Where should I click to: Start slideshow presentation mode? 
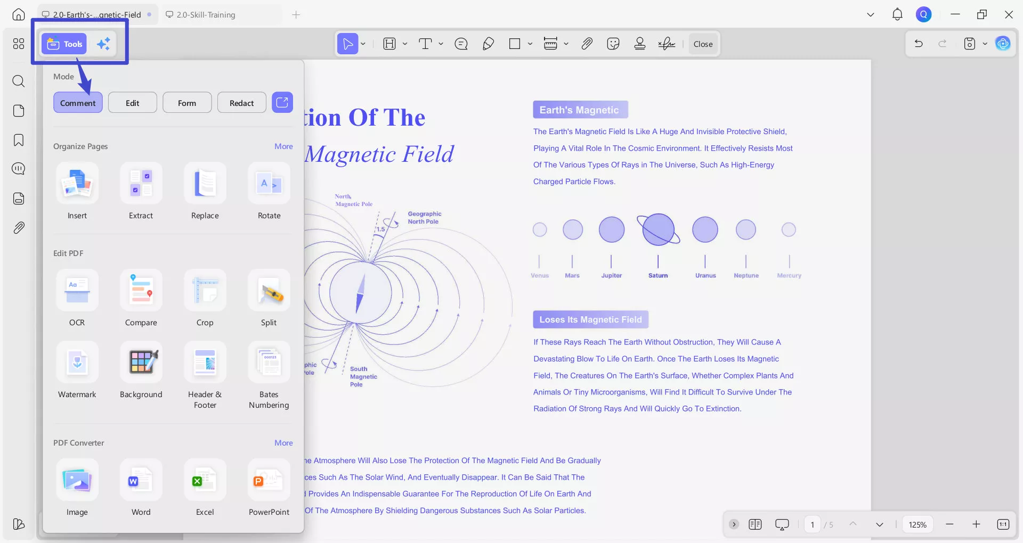(x=782, y=524)
